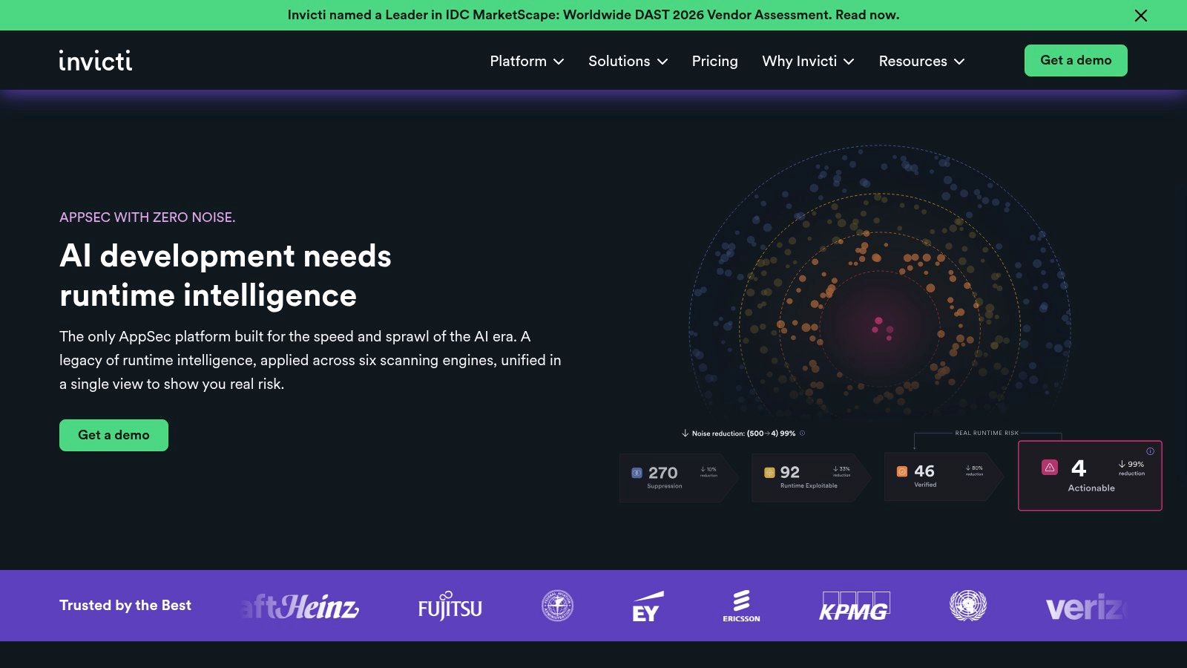Click the 99% reduction value on the Actionable card
Viewport: 1187px width, 668px height.
click(x=1132, y=468)
